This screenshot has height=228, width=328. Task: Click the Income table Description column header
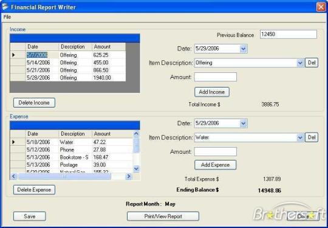pos(75,47)
